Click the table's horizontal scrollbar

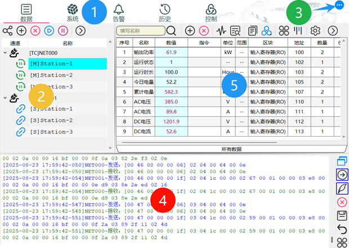(x=199, y=142)
